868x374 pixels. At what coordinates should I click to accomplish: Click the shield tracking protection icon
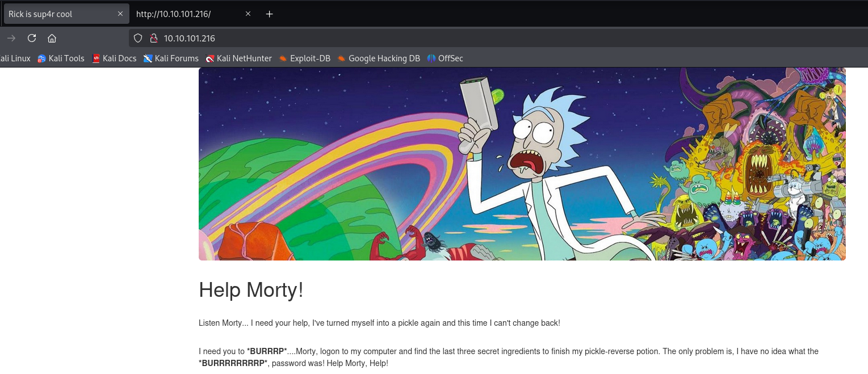click(x=137, y=38)
